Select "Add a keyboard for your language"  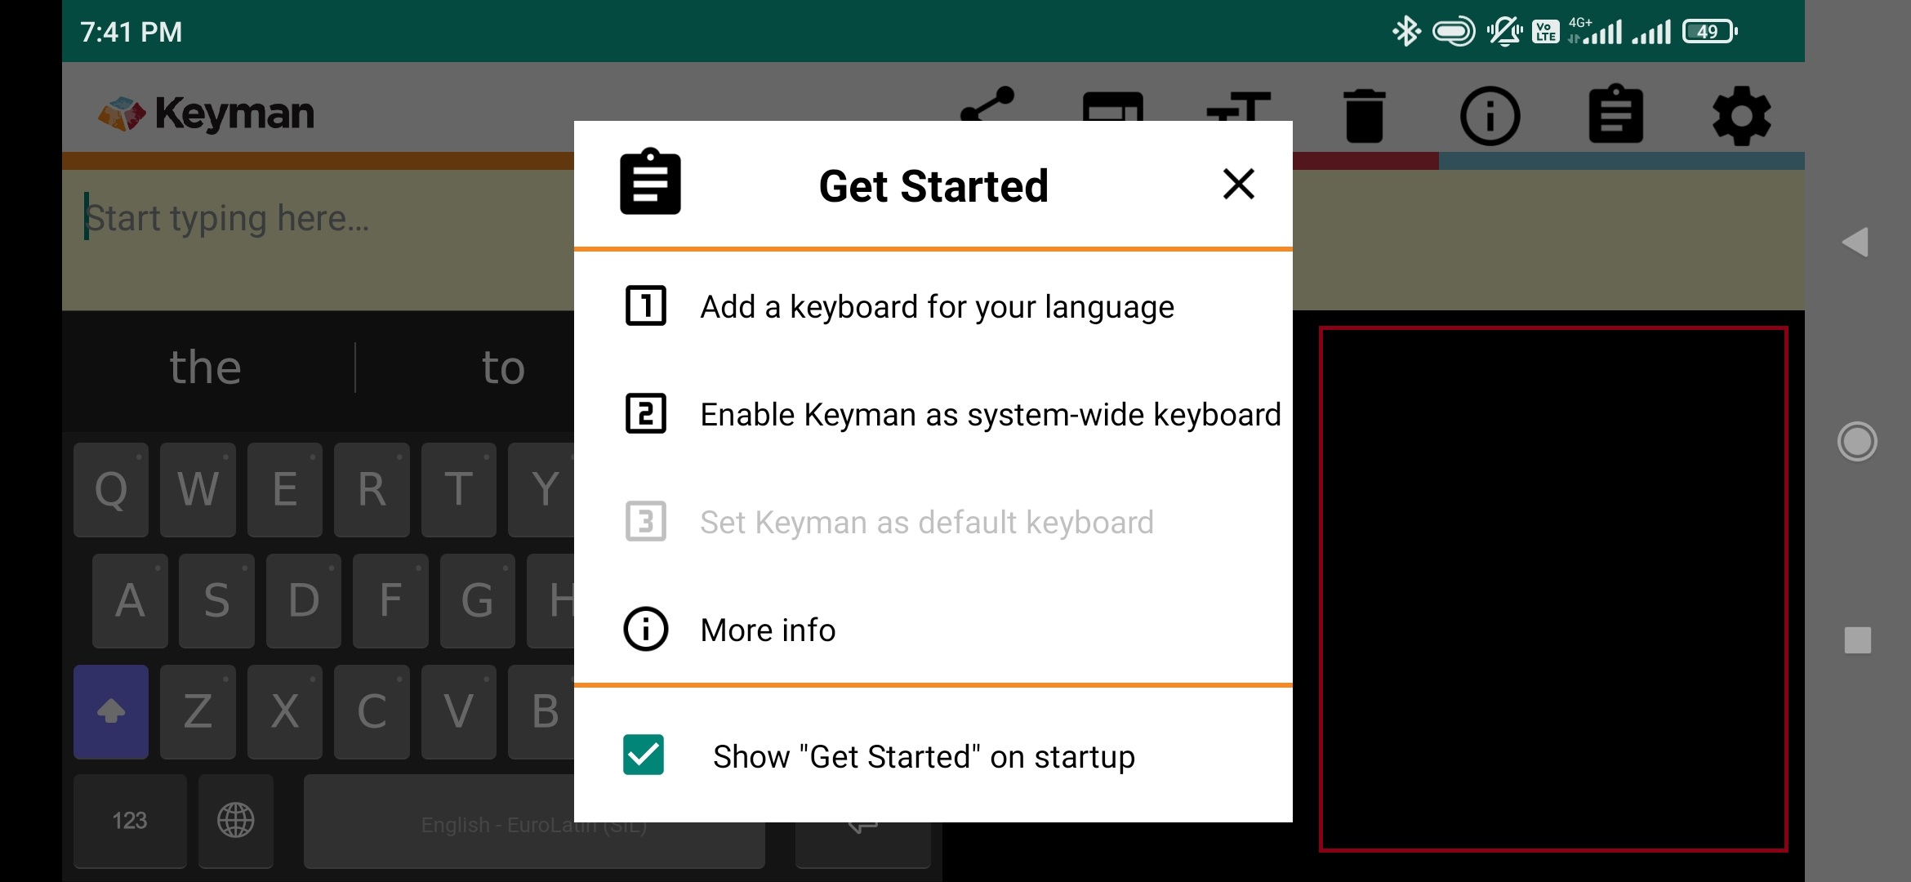coord(936,307)
